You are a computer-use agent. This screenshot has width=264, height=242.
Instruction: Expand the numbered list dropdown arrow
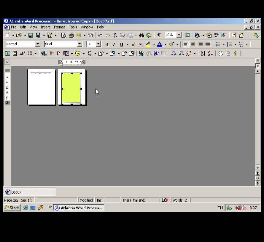[x=235, y=44]
